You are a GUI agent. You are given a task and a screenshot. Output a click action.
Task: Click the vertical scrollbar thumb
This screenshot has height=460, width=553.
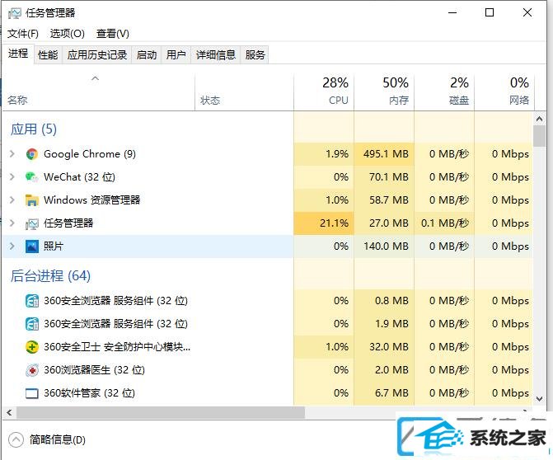coord(539,136)
